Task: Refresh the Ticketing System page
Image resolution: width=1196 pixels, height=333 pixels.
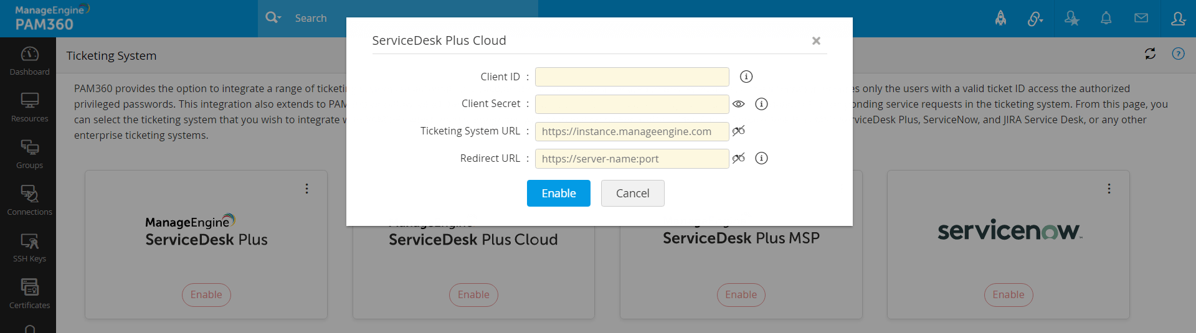Action: (1150, 54)
